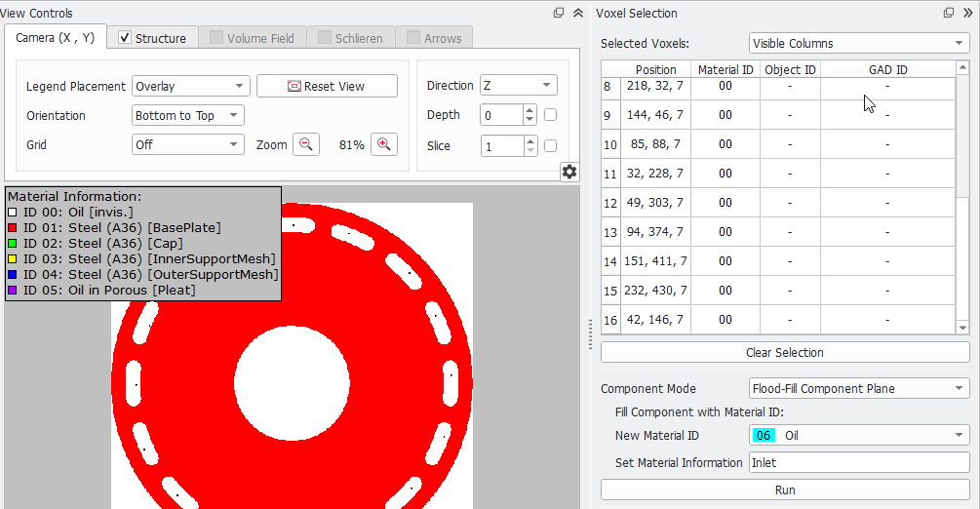
Task: Switch to the Volume Field tab
Action: (x=253, y=38)
